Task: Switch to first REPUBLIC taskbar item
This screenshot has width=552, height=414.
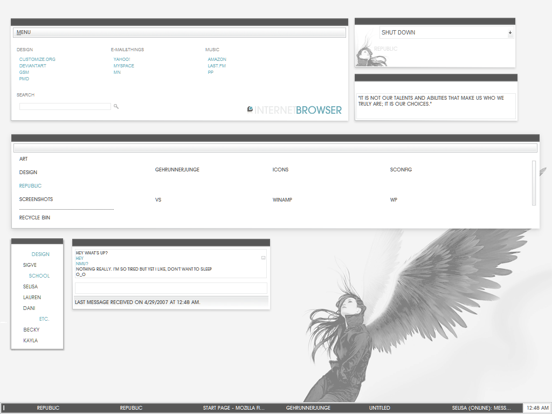Action: click(48, 408)
